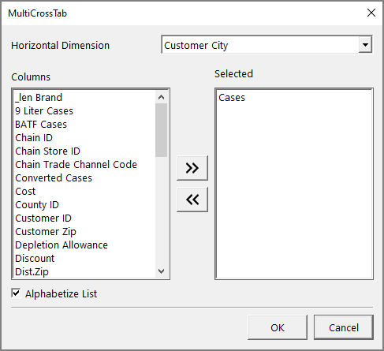
Task: Select 'Dist.Zip' in Columns list
Action: pos(84,272)
